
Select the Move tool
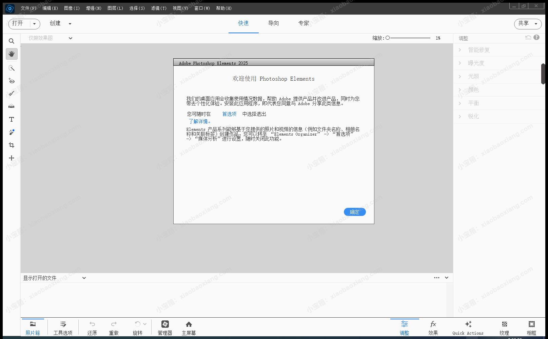click(12, 158)
